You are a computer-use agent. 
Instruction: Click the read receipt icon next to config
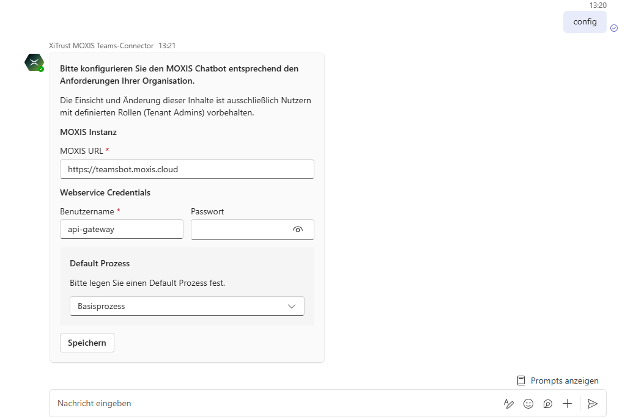pos(614,28)
